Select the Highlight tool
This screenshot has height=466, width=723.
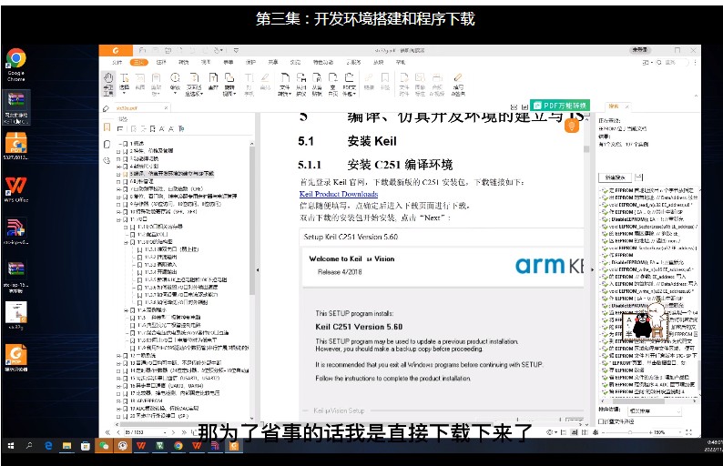(265, 81)
